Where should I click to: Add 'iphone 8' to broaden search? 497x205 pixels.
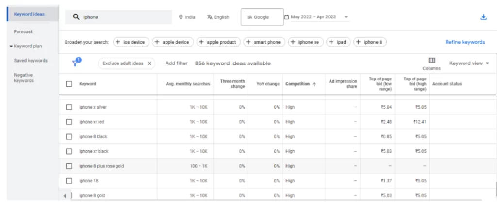[x=370, y=42]
